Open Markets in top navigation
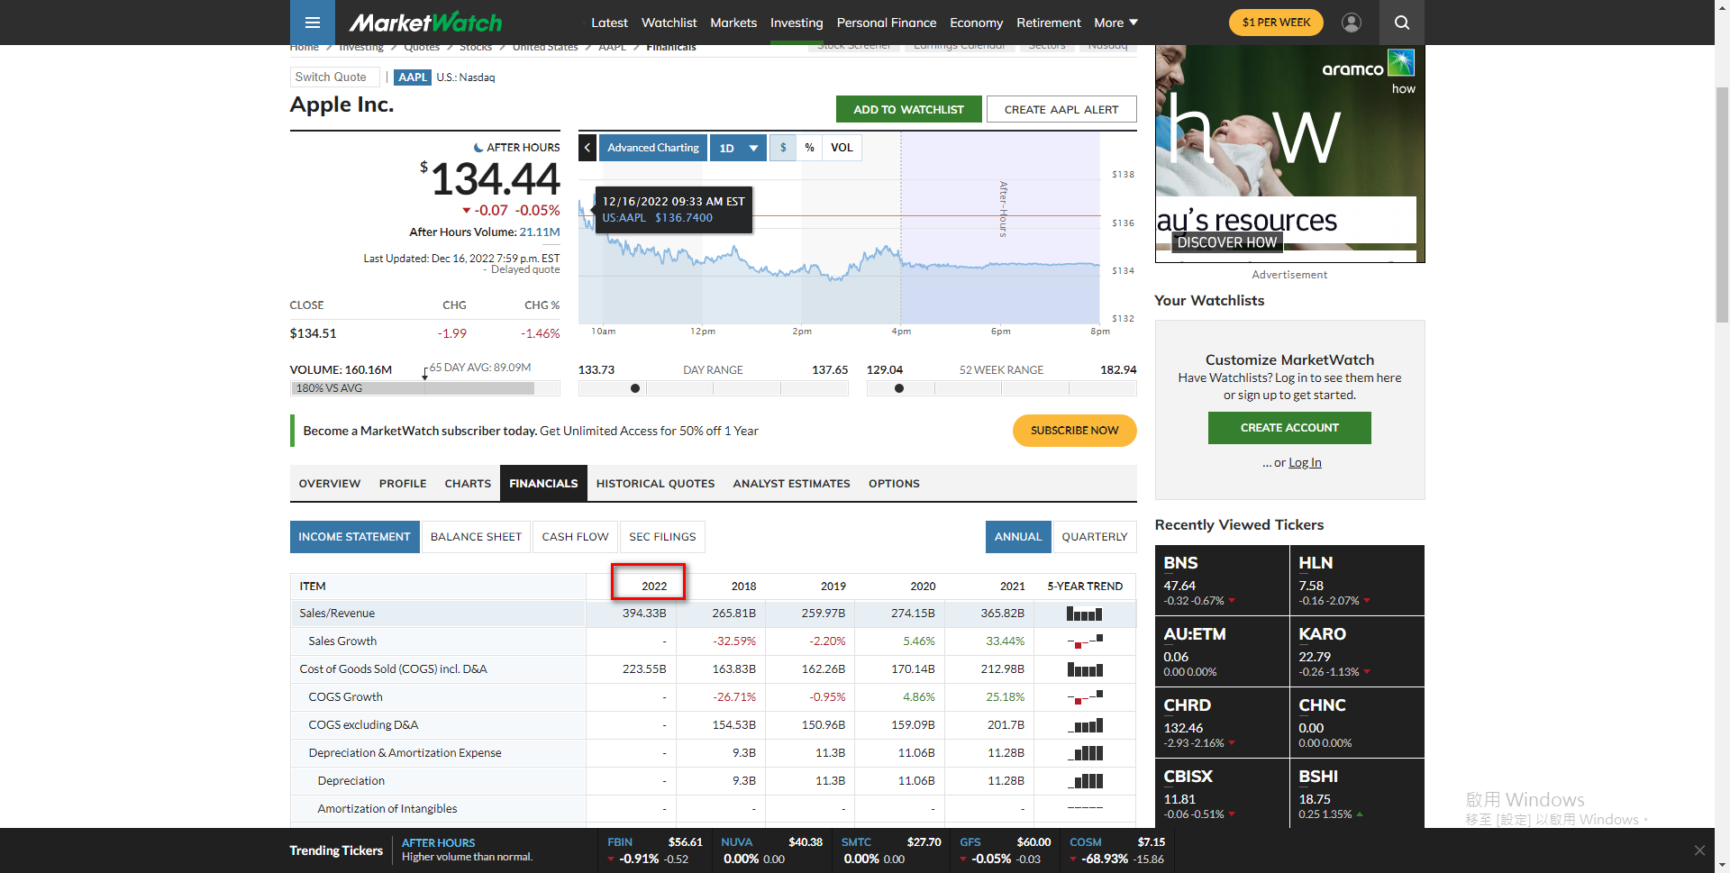 (x=733, y=23)
